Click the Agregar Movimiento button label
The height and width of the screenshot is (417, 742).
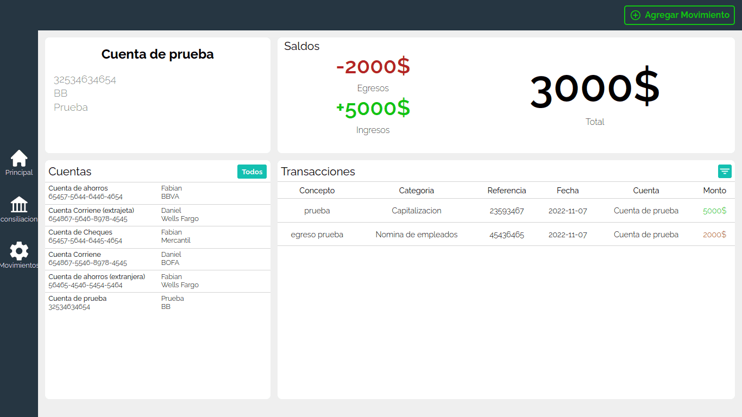[x=687, y=15]
